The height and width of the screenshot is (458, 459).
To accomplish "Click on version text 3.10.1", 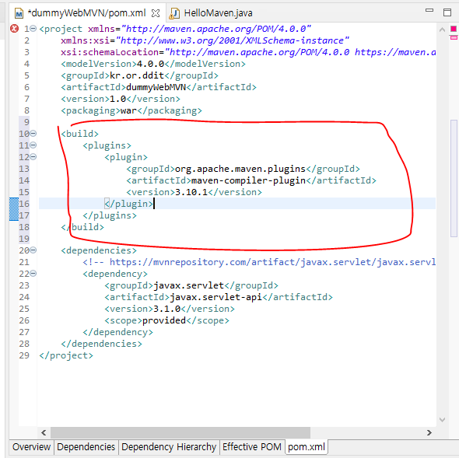I will click(191, 192).
